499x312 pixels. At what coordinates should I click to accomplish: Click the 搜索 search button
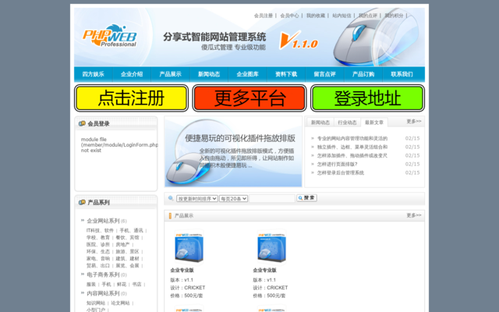[306, 198]
